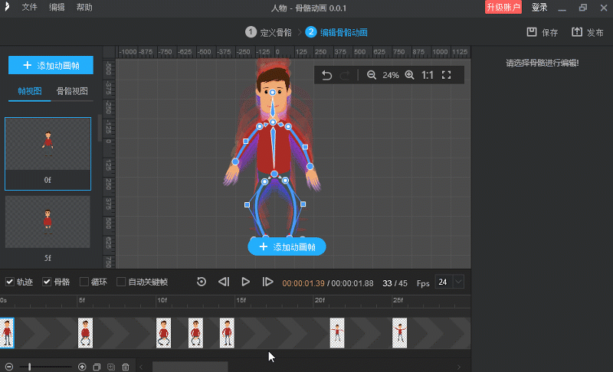Select the keyframe at 0s on timeline
The width and height of the screenshot is (613, 372).
(7, 332)
